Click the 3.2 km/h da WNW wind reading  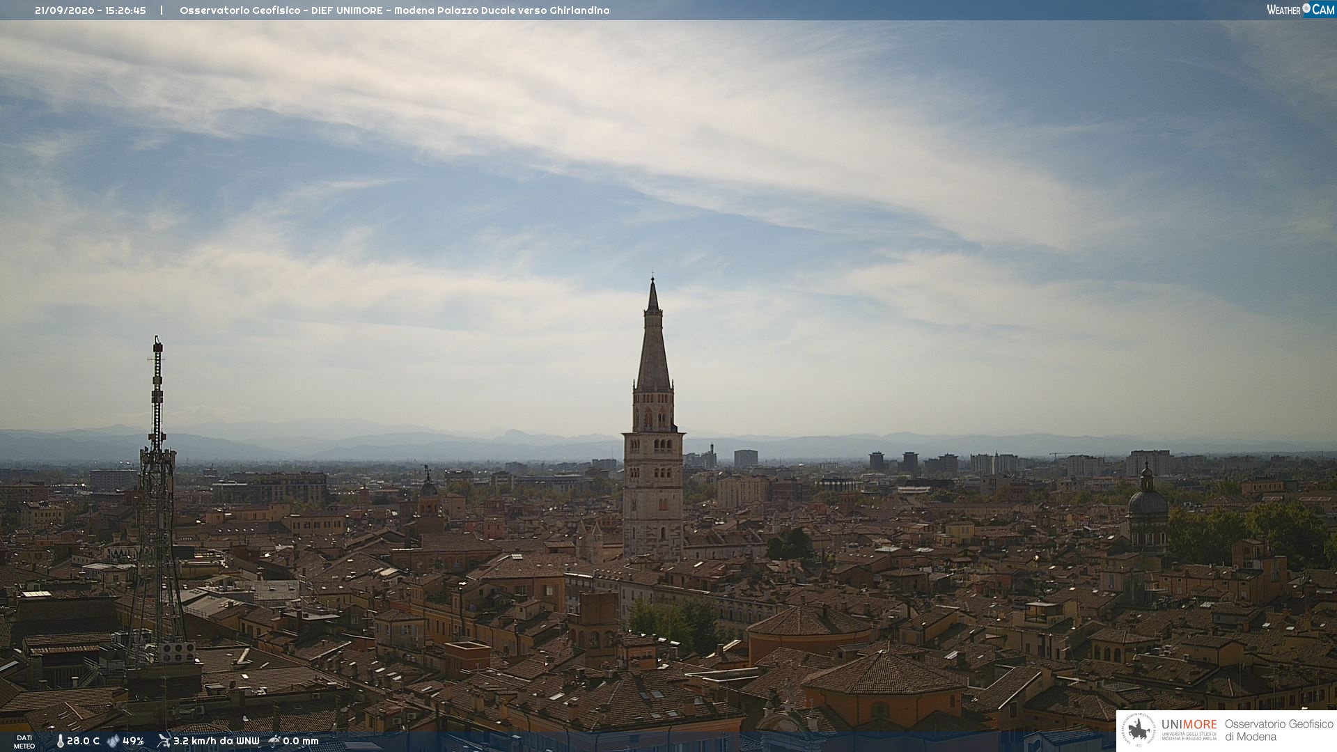(x=216, y=741)
